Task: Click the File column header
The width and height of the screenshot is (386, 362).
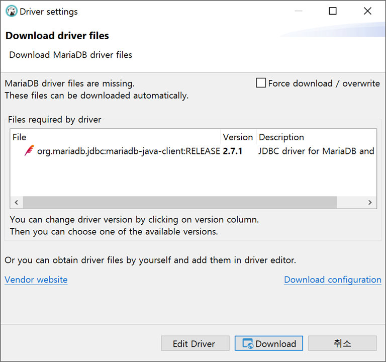Action: tap(115, 137)
